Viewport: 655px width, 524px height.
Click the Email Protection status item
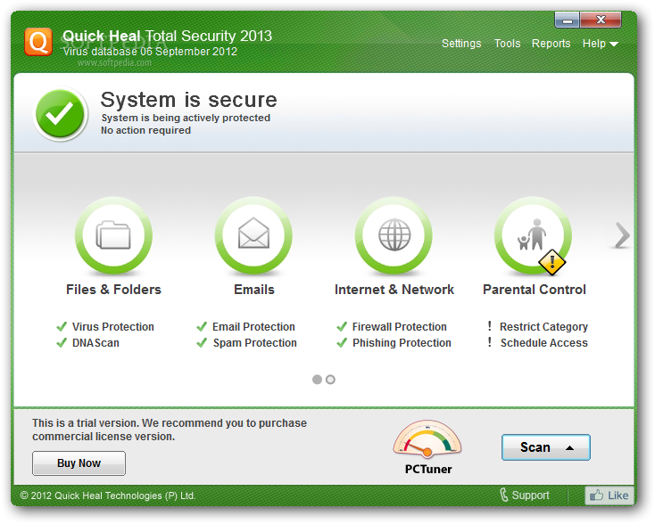(245, 327)
